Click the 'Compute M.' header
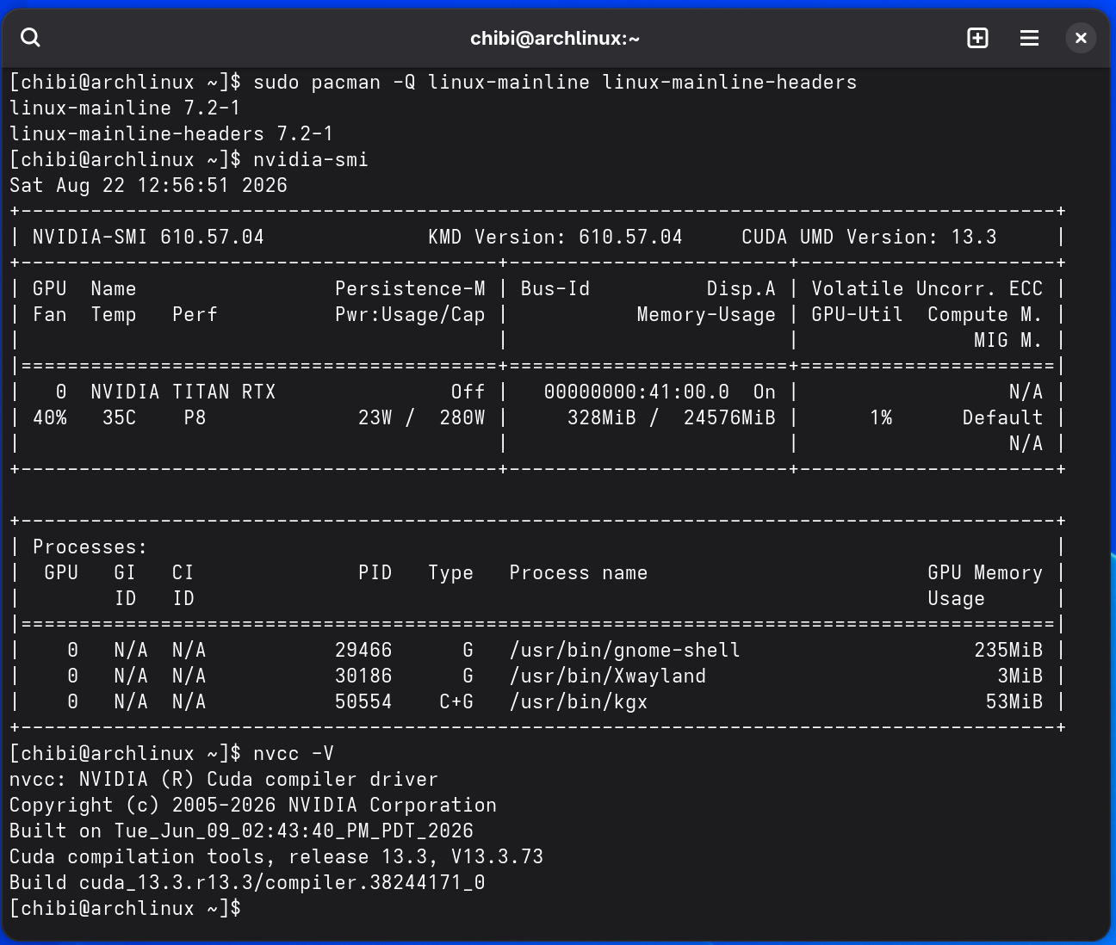The image size is (1116, 945). coord(985,315)
